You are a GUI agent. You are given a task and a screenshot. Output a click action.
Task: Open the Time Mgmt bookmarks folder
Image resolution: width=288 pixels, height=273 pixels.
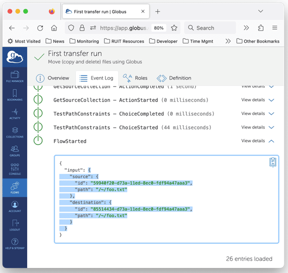(198, 41)
